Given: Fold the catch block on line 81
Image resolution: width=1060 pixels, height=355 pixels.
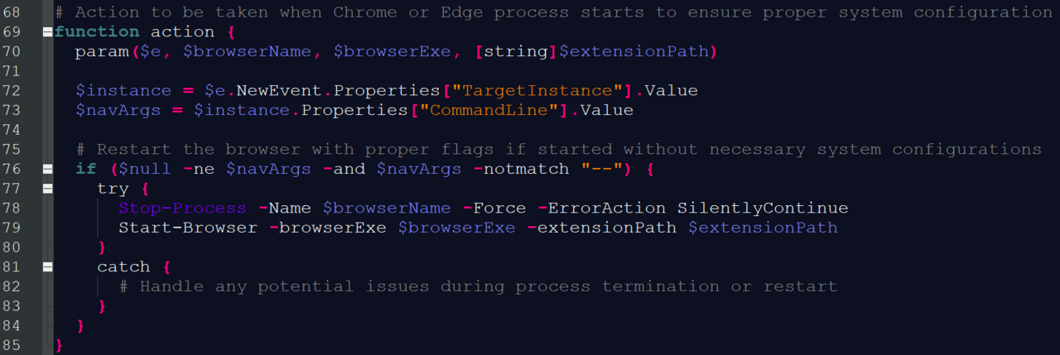Looking at the screenshot, I should 48,266.
